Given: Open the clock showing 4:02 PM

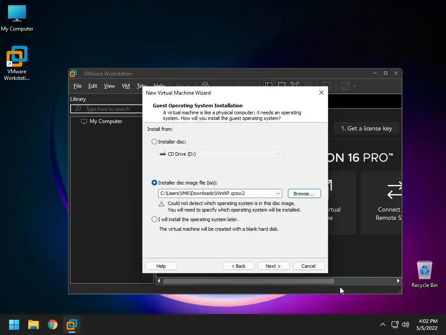Looking at the screenshot, I should click(x=427, y=325).
